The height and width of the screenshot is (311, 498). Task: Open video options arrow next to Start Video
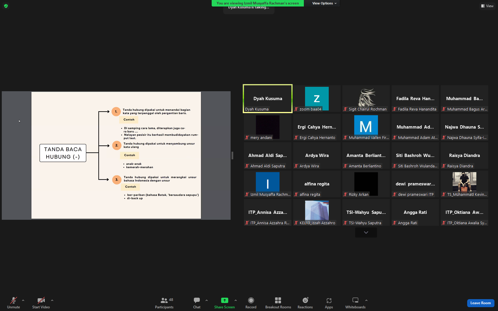tap(52, 300)
